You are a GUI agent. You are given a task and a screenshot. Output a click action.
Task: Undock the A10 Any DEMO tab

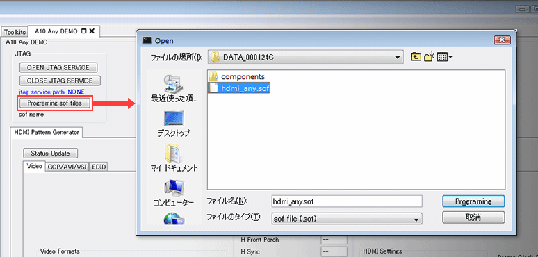[x=83, y=31]
